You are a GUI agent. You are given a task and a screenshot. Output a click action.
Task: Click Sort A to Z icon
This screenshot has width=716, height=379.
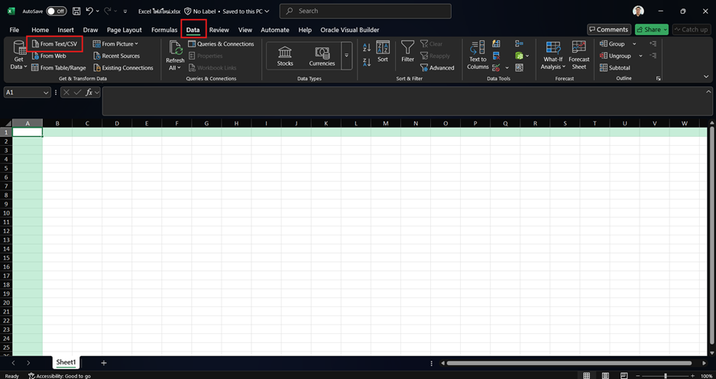click(367, 47)
